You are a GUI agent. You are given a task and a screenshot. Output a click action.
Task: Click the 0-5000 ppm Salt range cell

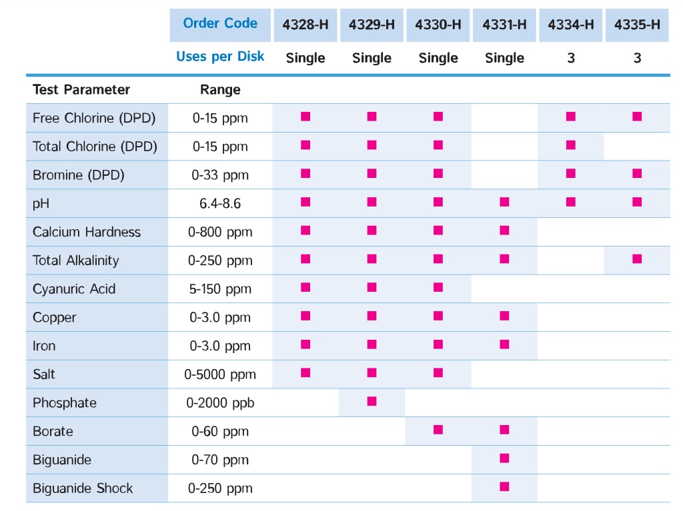220,374
